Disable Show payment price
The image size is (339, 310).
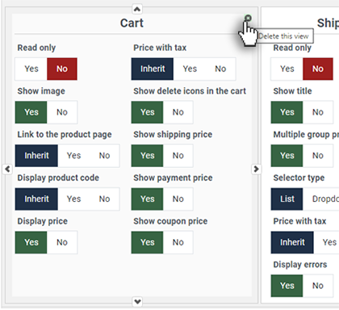(178, 199)
